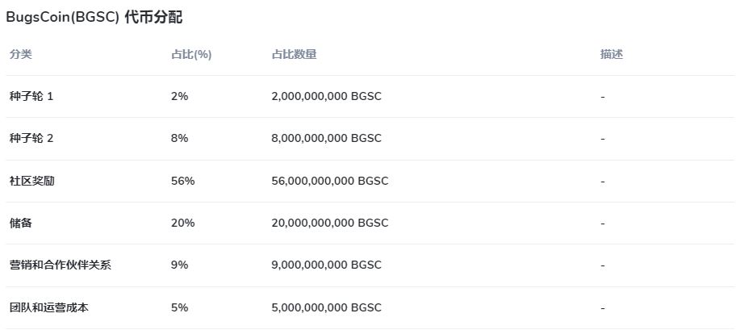
Task: Click the 9,000,000,000 BGSC amount
Action: pyautogui.click(x=327, y=265)
